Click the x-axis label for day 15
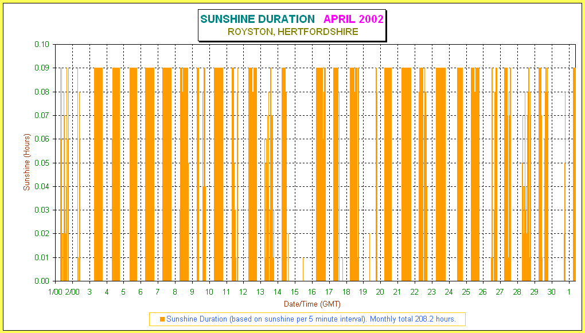 [295, 292]
